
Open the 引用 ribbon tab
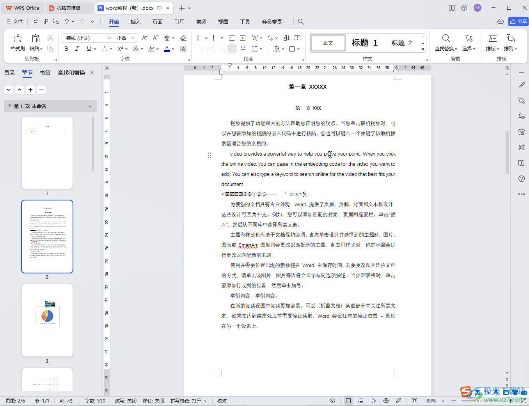(179, 21)
